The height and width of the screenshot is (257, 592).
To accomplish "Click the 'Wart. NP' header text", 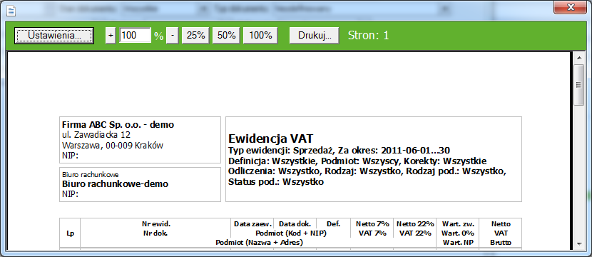I will click(458, 243).
